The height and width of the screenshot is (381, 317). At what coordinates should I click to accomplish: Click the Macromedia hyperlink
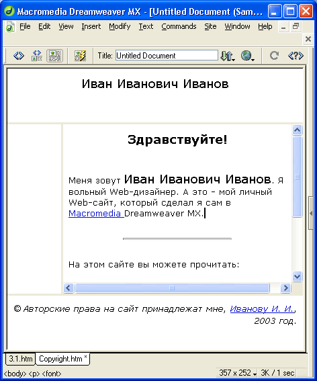[x=96, y=213]
